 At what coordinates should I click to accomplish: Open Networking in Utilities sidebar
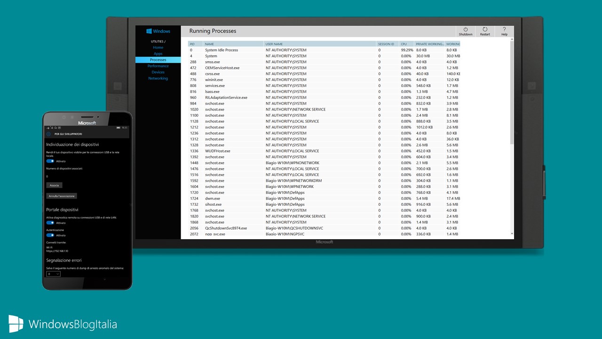pos(158,78)
